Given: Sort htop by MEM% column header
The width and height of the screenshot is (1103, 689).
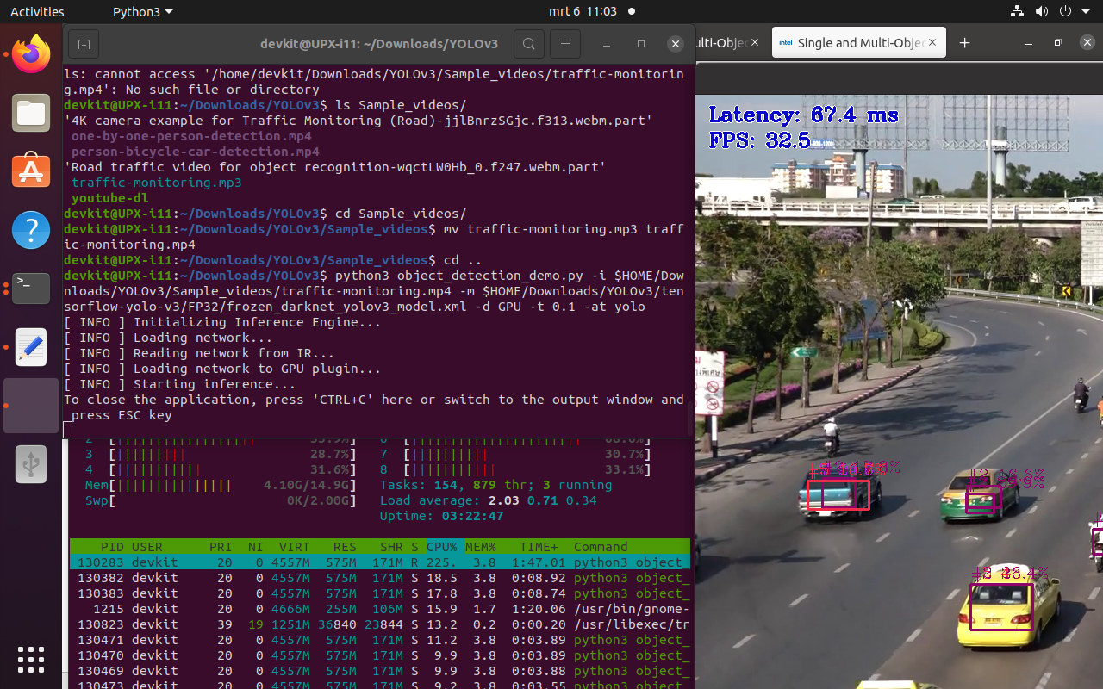Looking at the screenshot, I should [x=481, y=547].
